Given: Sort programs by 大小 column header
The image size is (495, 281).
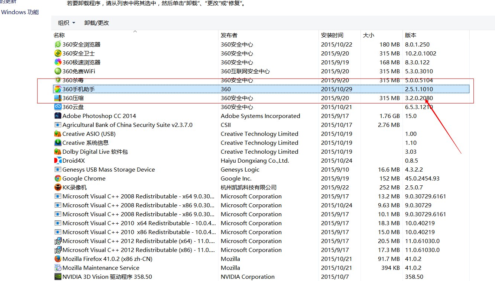Looking at the screenshot, I should click(x=368, y=35).
